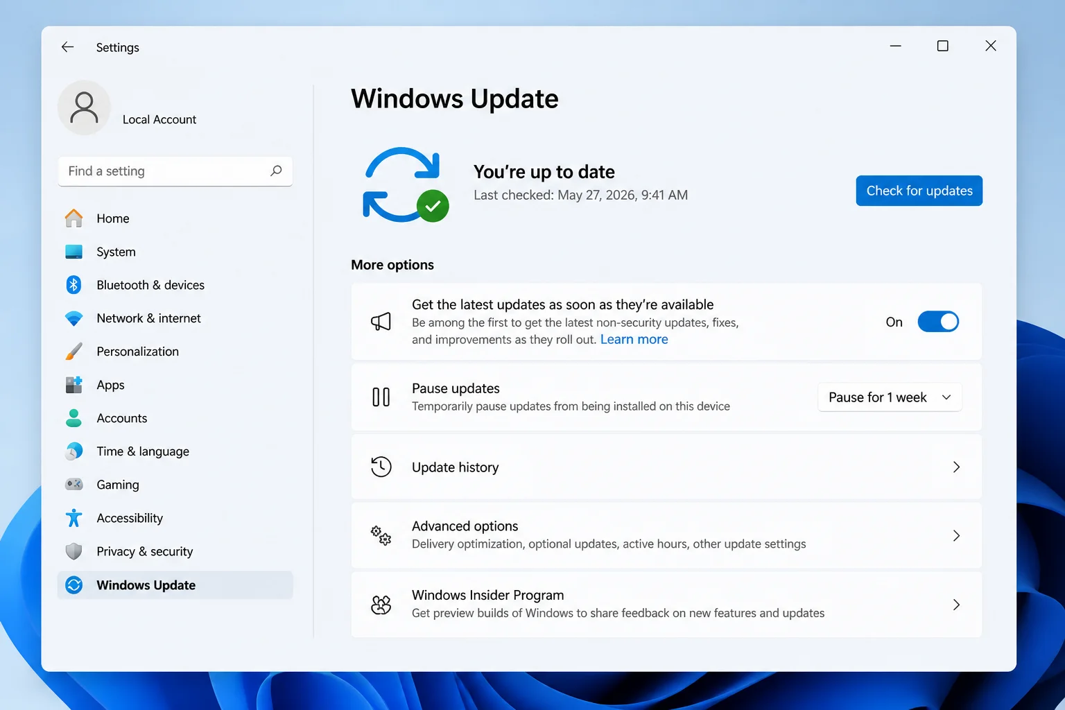Maximize the Settings window
The width and height of the screenshot is (1065, 710).
943,46
